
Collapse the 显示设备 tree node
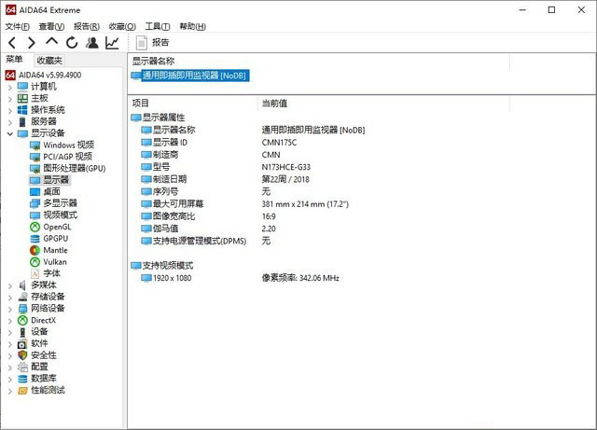[x=9, y=133]
